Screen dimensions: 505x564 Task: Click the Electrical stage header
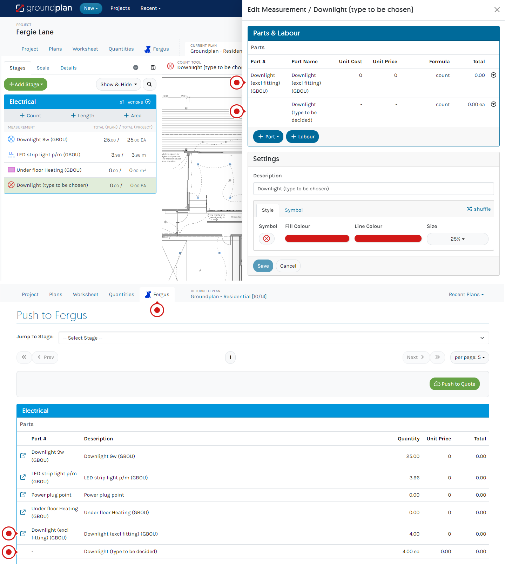(80, 102)
